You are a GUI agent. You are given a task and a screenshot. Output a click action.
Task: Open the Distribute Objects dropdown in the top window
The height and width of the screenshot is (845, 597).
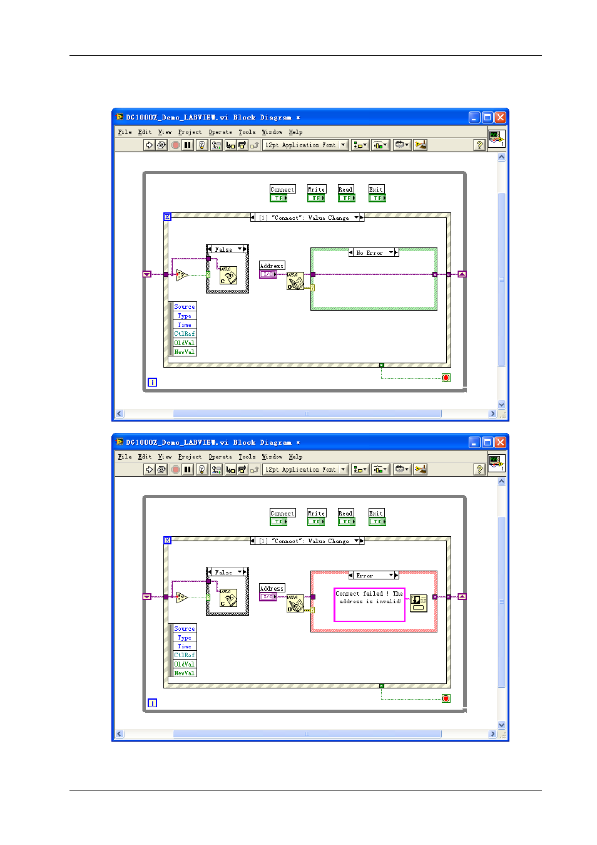[x=380, y=145]
